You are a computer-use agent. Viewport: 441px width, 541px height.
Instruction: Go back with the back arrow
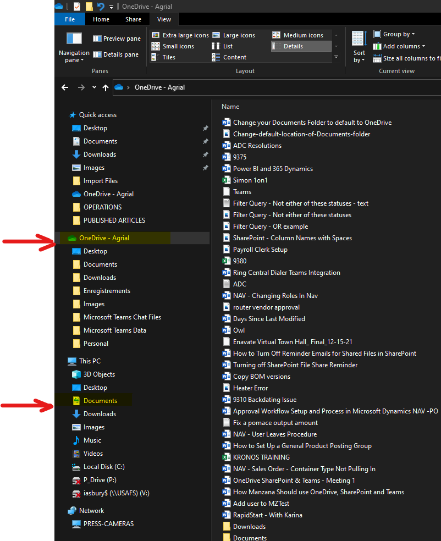coord(65,87)
